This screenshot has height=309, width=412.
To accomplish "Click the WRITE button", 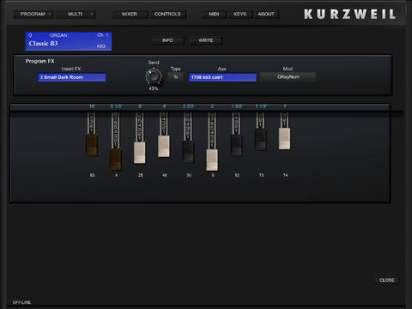I will 206,40.
